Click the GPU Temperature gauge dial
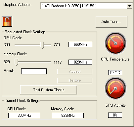This screenshot has width=134, height=127. pos(115,43)
